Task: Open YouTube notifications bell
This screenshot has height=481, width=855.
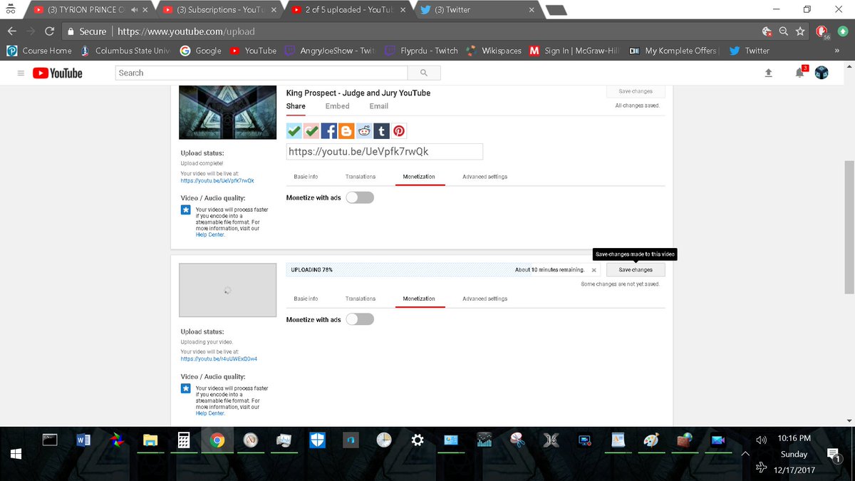Action: (x=799, y=72)
